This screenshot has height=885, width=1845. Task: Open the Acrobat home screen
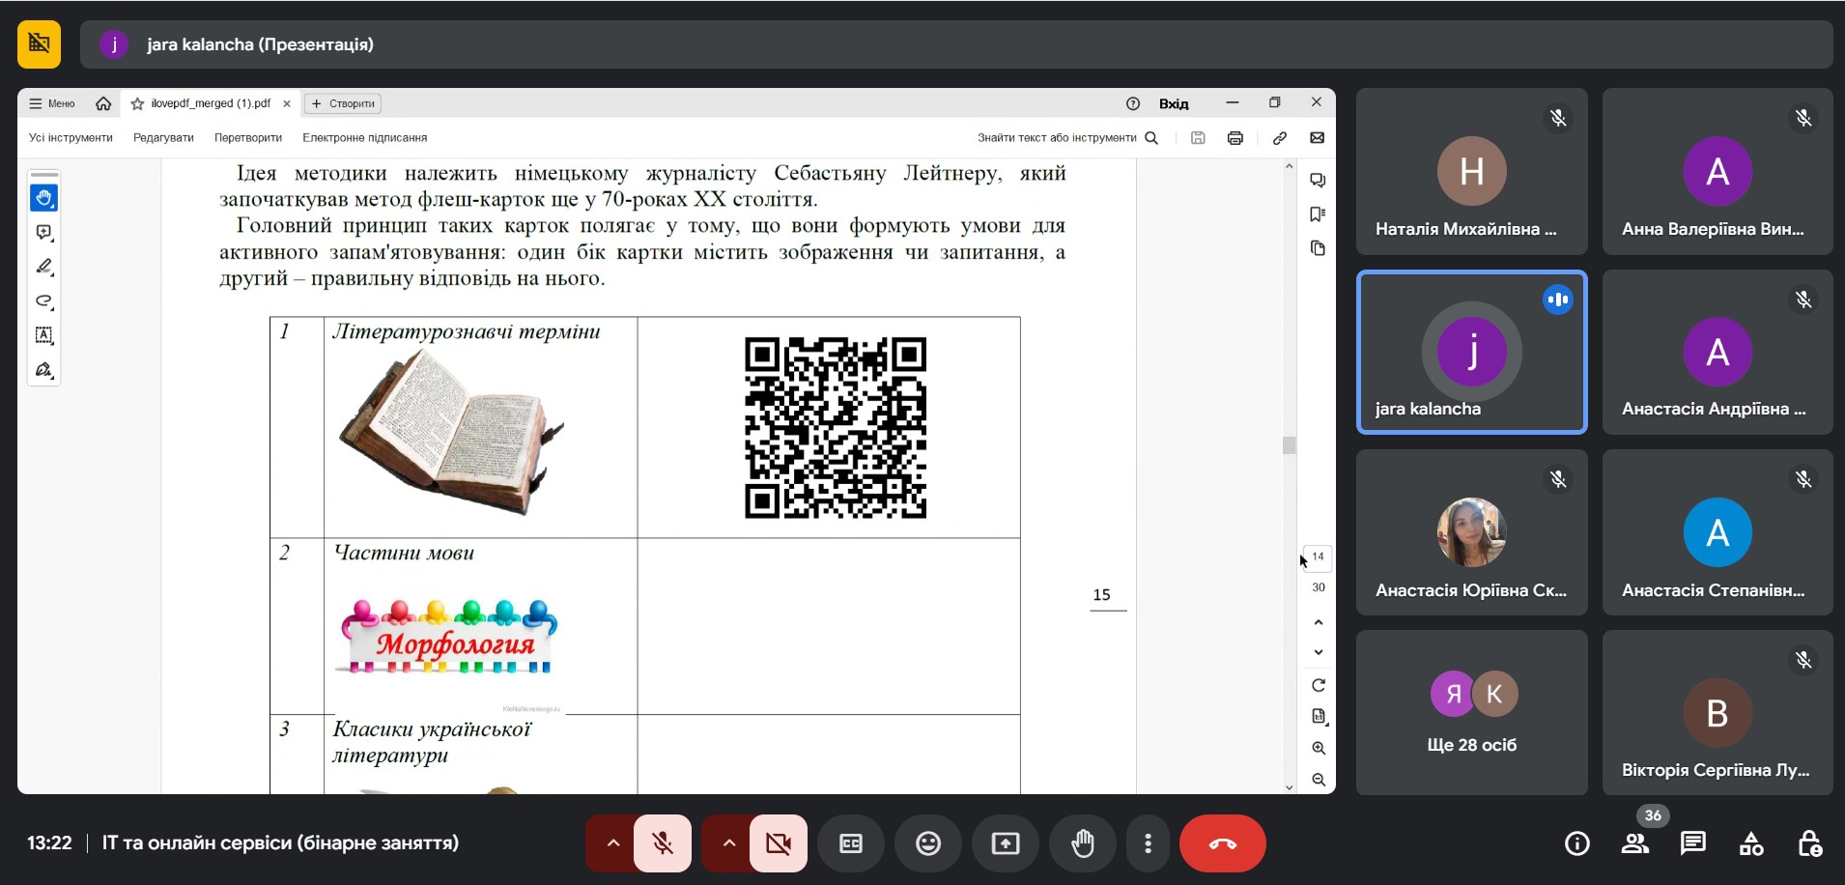[103, 103]
